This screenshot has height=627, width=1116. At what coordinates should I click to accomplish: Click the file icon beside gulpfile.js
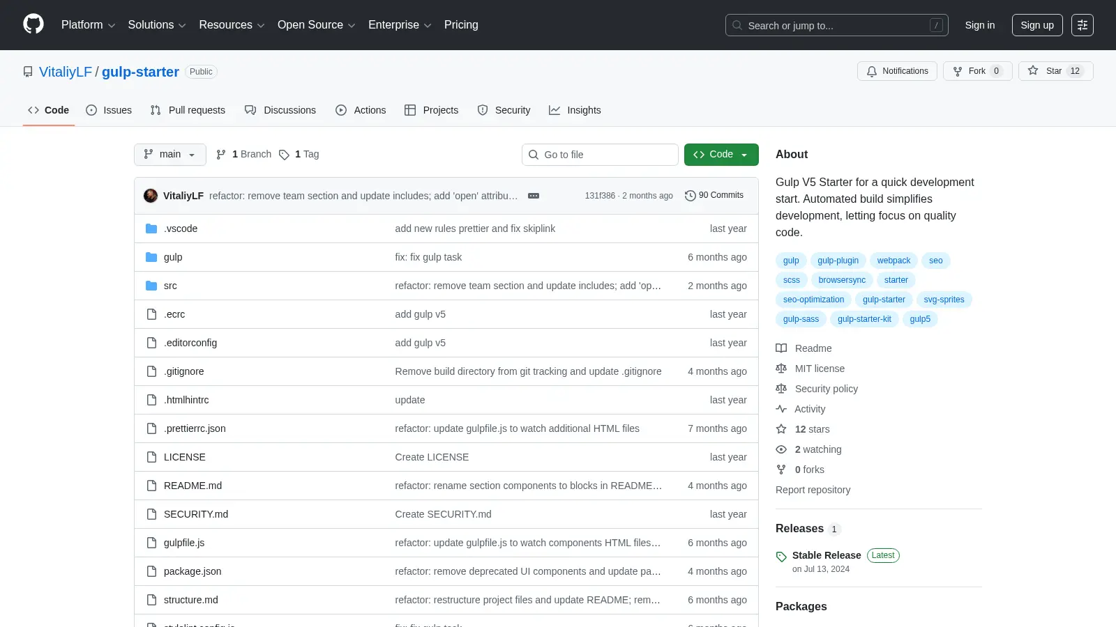151,543
